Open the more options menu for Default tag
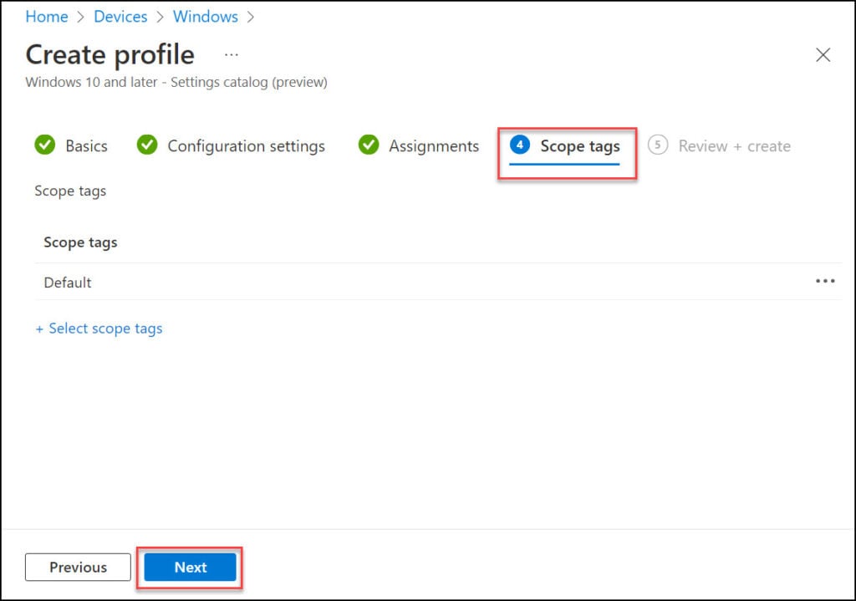Screen dimensions: 856x601 pyautogui.click(x=825, y=281)
